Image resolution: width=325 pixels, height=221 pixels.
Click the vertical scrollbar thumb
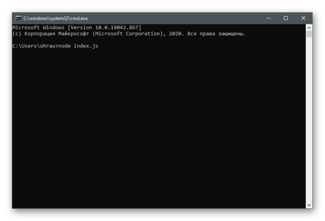click(x=309, y=34)
